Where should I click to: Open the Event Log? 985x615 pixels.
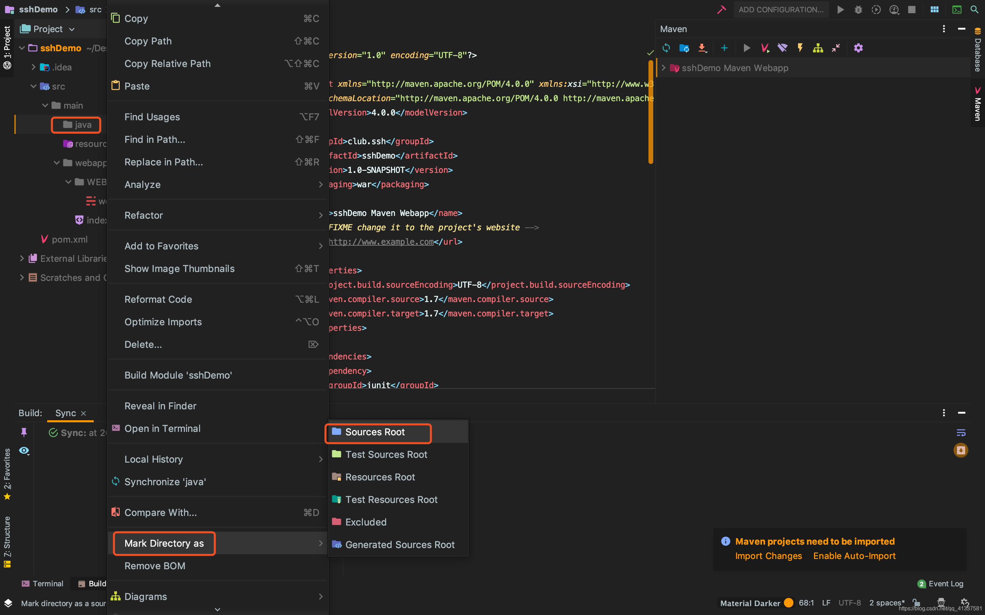(941, 584)
